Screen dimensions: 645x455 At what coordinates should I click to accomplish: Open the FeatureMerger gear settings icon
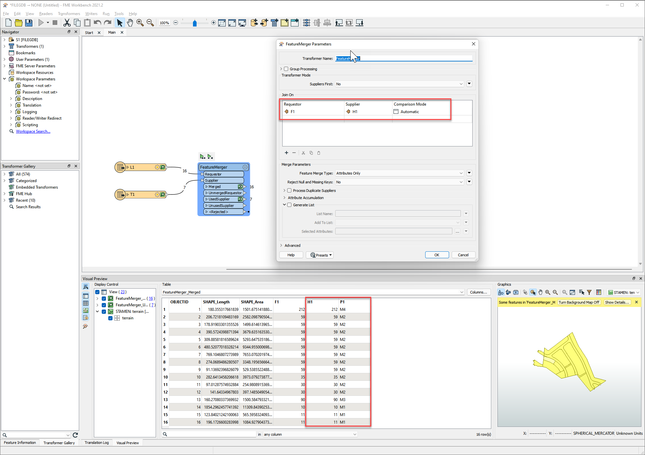click(x=245, y=167)
